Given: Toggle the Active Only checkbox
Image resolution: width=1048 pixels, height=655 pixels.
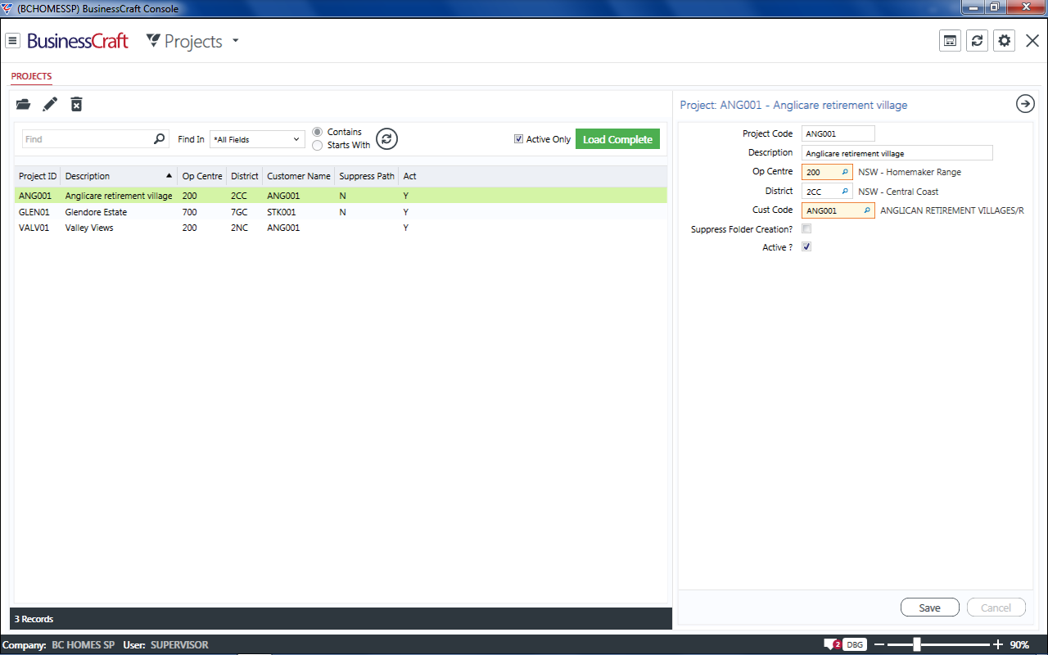Looking at the screenshot, I should tap(518, 139).
